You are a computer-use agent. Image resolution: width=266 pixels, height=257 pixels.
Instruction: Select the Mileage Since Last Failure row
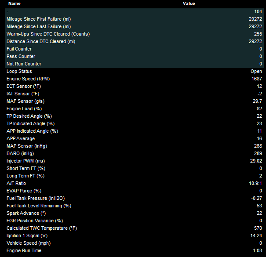[x=135, y=26]
